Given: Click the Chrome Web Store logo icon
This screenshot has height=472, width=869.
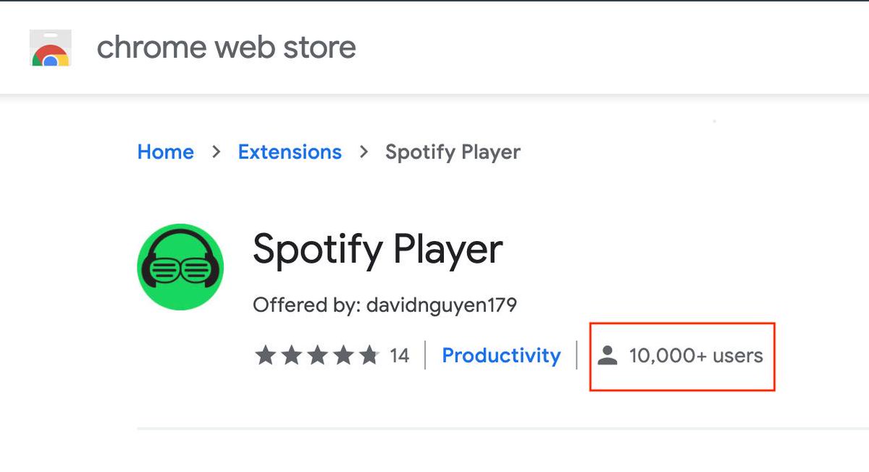Looking at the screenshot, I should pyautogui.click(x=50, y=49).
